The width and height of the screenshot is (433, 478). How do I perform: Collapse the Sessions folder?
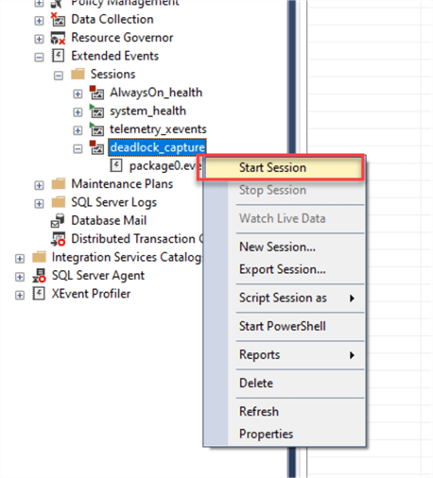point(59,76)
